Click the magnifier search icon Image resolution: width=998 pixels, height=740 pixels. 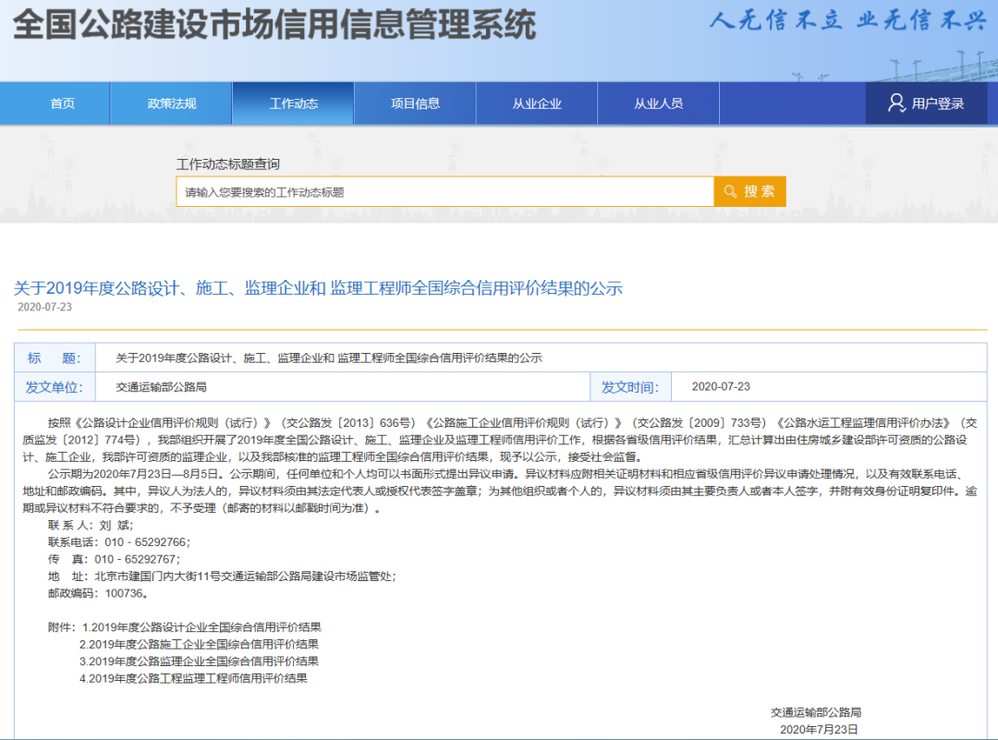point(731,190)
